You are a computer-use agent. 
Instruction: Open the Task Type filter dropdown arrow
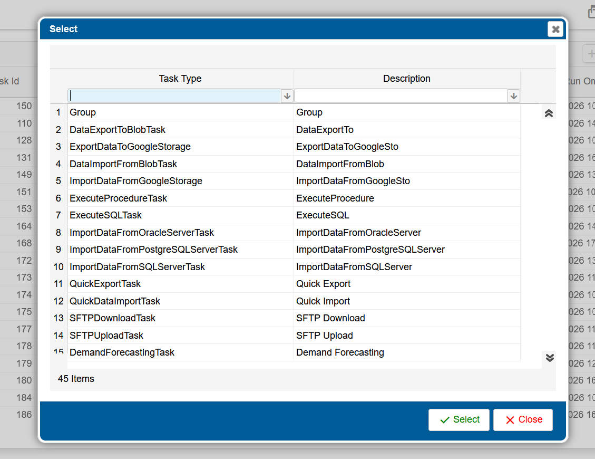pyautogui.click(x=287, y=96)
